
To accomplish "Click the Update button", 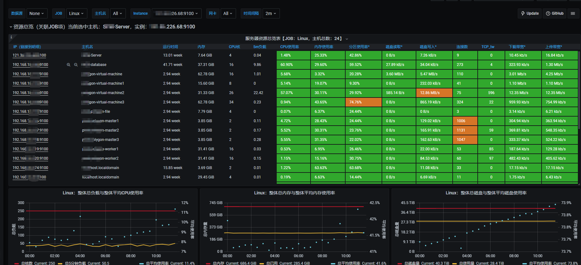I will click(x=530, y=13).
